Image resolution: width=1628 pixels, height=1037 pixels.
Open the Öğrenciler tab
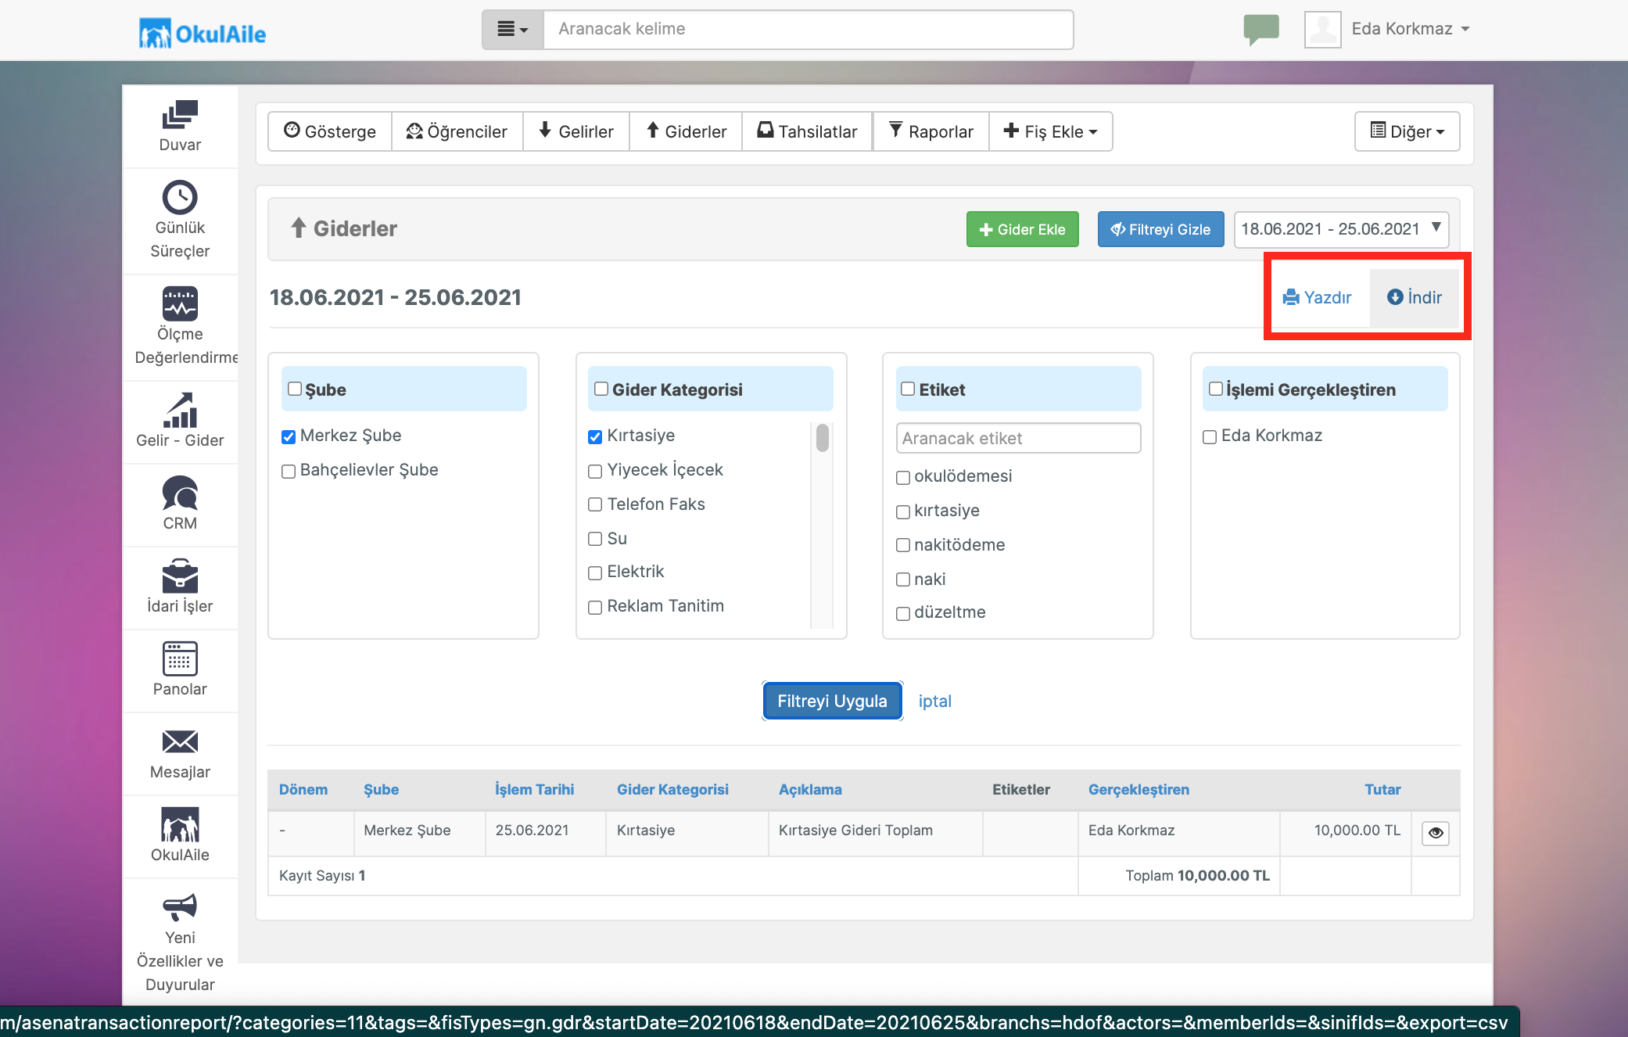point(457,131)
